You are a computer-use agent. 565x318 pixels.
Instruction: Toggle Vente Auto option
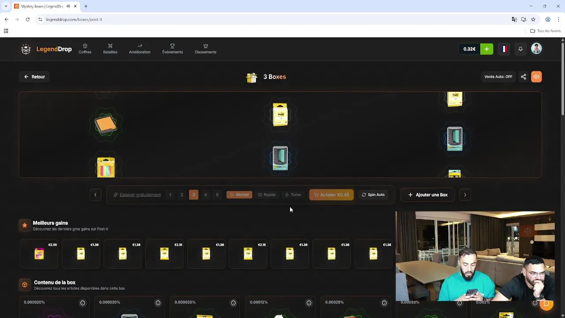(x=498, y=77)
